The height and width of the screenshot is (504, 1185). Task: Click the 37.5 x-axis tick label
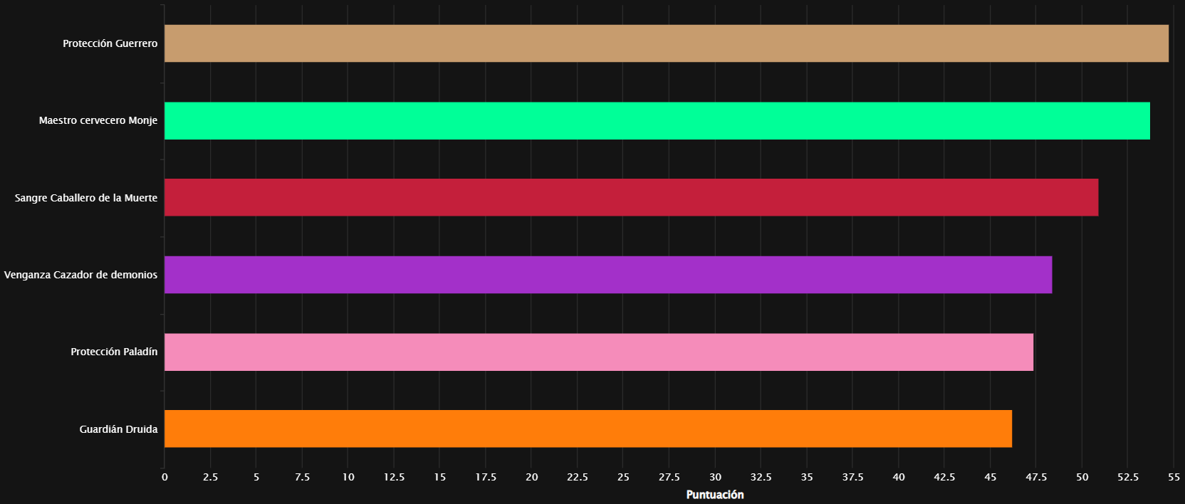coord(852,477)
